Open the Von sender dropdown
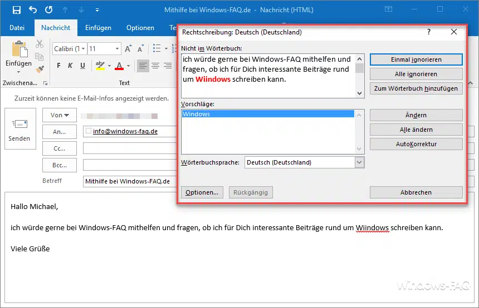 (x=59, y=115)
